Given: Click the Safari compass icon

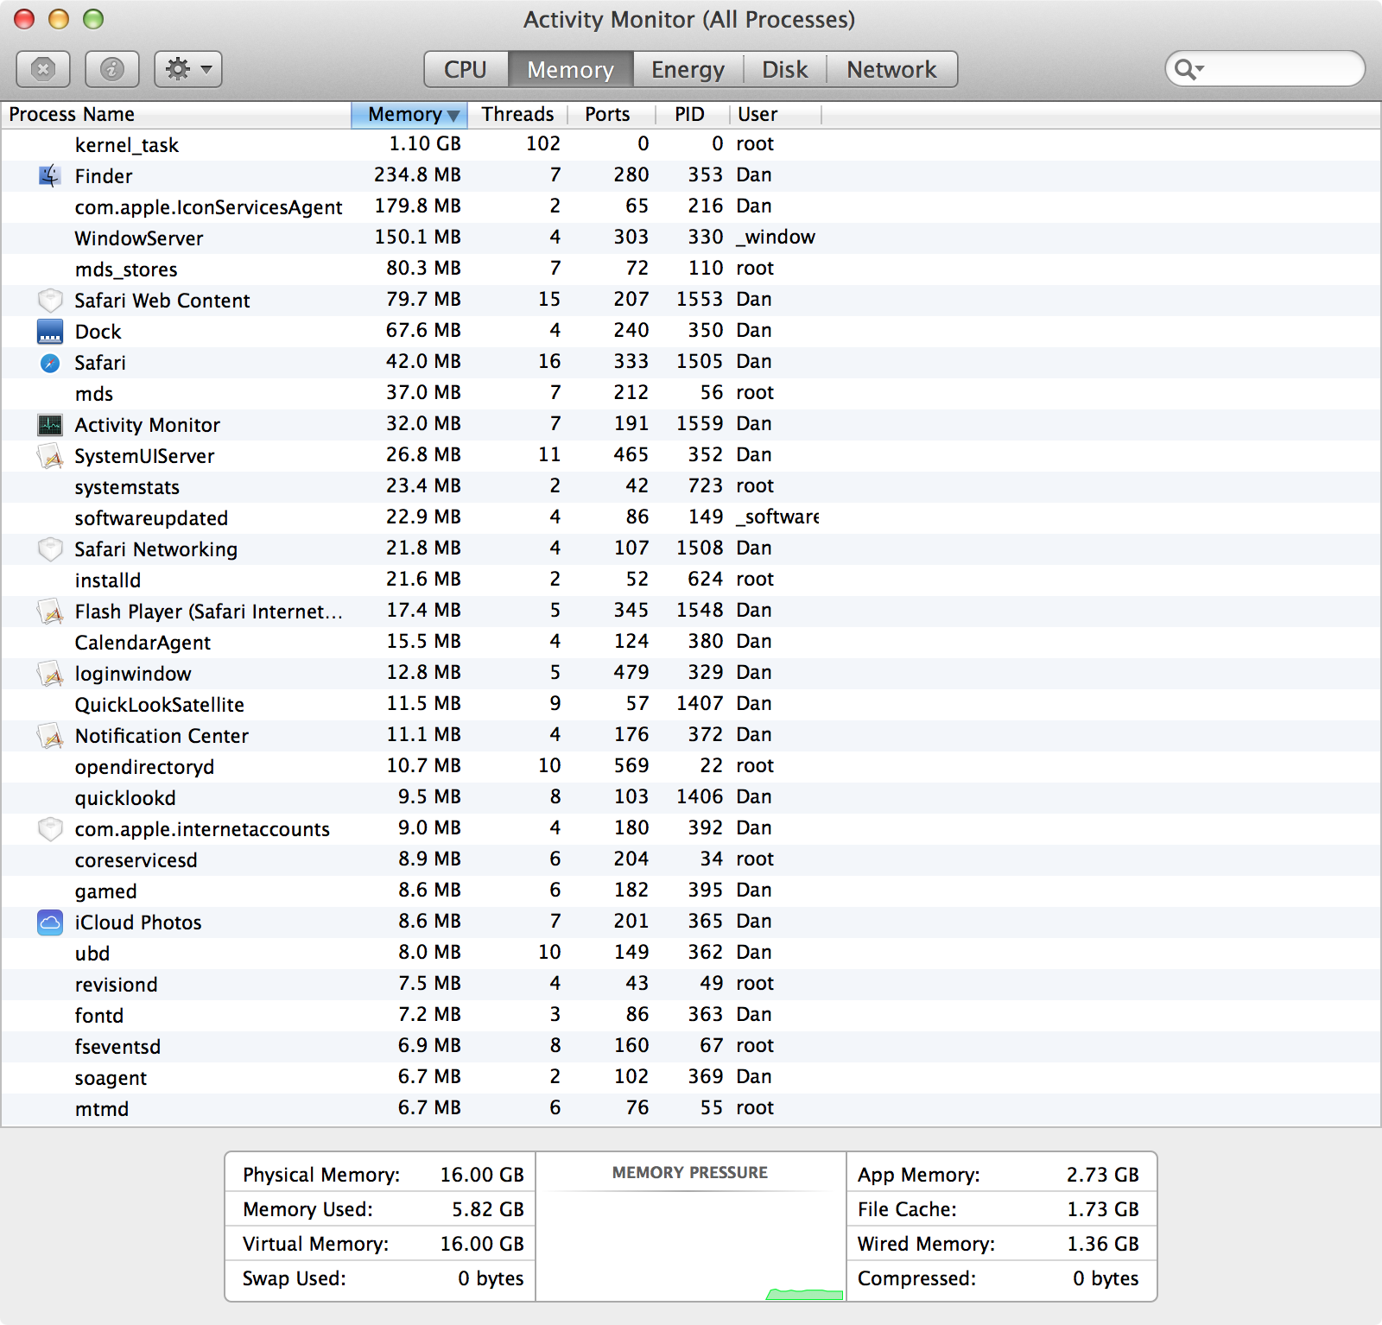Looking at the screenshot, I should tap(50, 363).
